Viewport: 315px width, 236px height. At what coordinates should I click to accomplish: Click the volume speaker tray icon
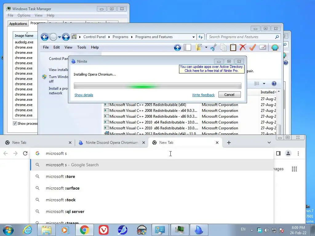coord(267,230)
